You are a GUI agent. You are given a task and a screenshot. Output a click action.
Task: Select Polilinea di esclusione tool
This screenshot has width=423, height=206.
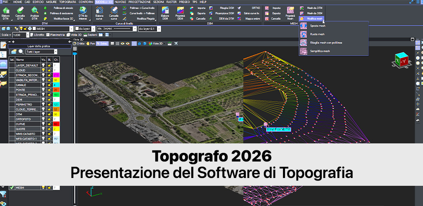pyautogui.click(x=58, y=13)
